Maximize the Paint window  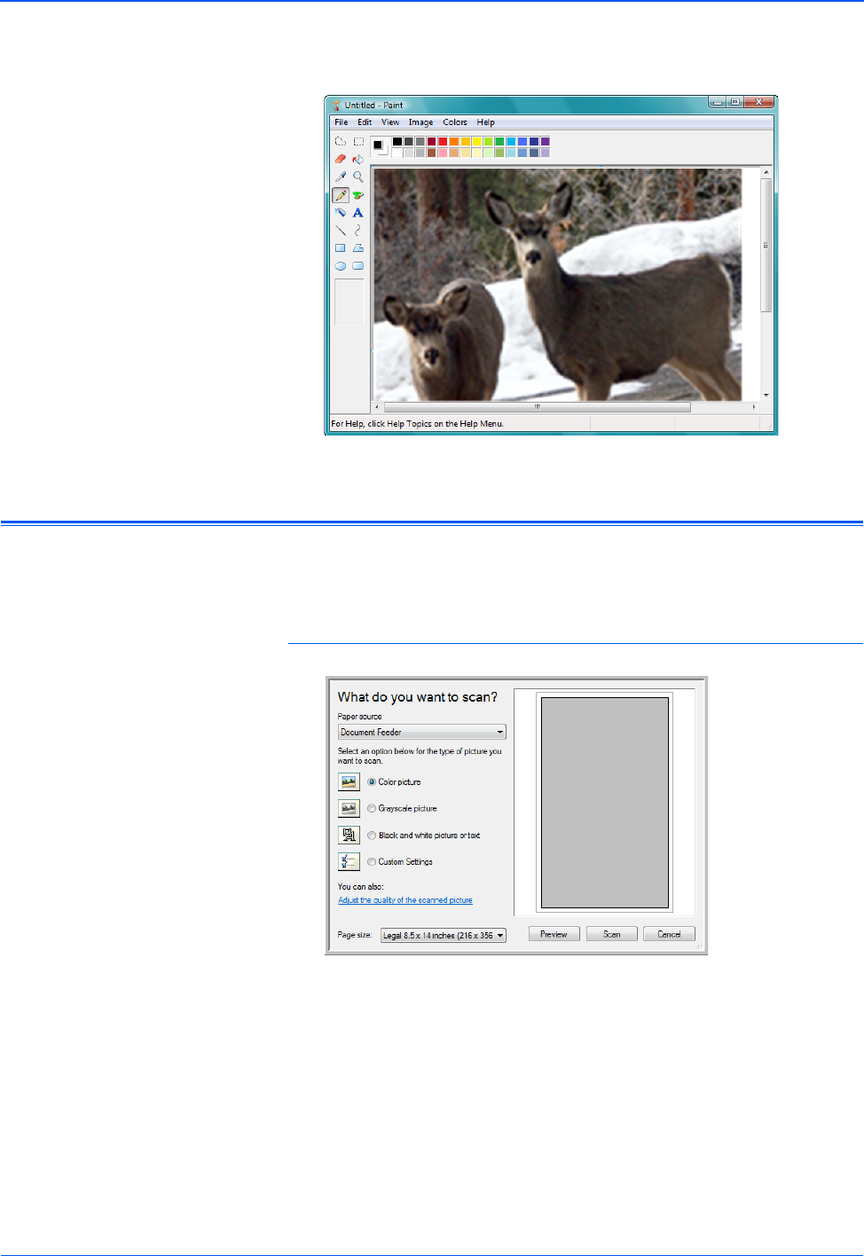[734, 102]
